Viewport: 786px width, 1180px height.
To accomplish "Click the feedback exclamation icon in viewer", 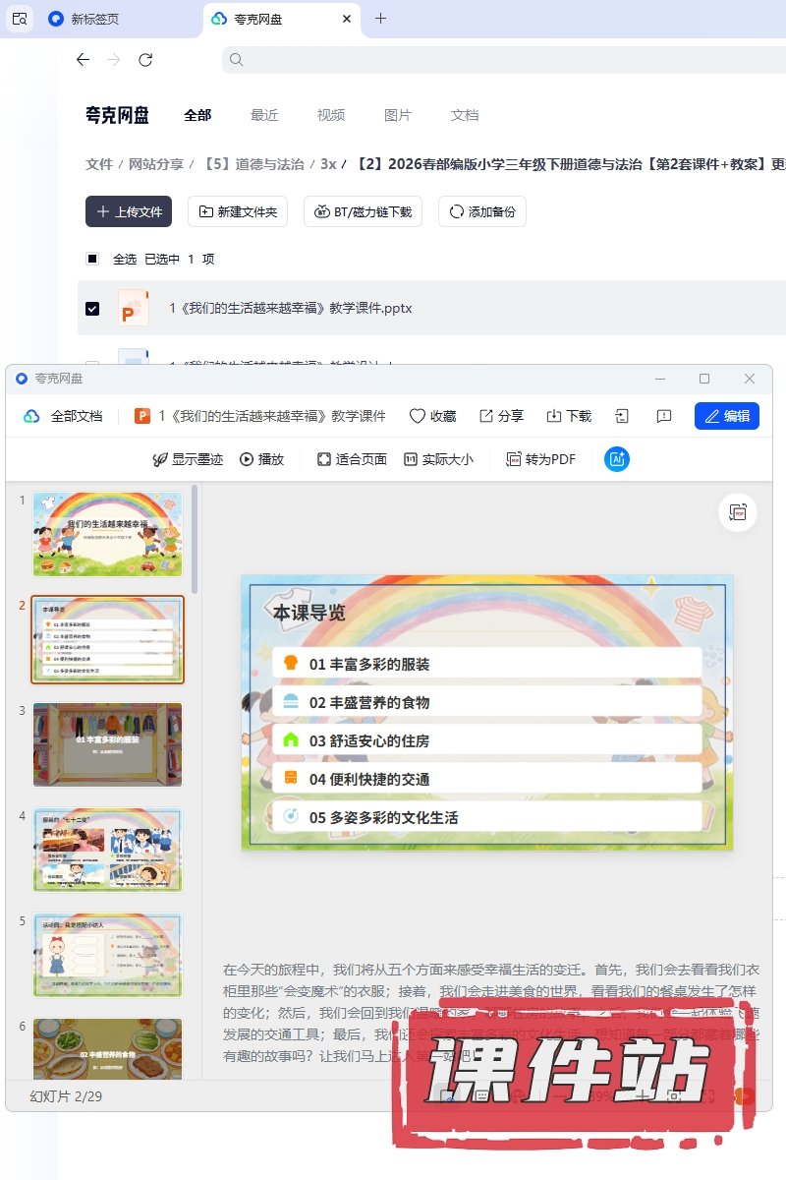I will [664, 416].
